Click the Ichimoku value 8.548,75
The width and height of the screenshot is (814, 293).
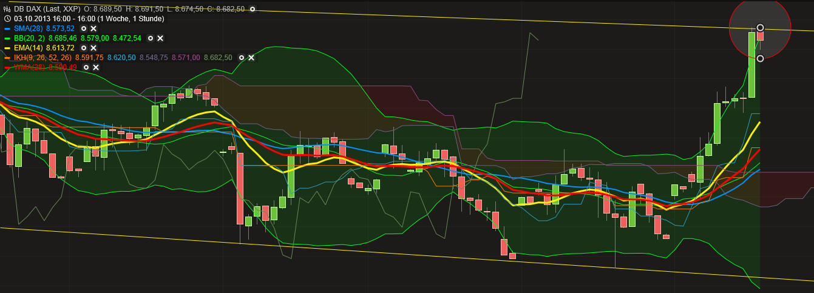pyautogui.click(x=154, y=58)
